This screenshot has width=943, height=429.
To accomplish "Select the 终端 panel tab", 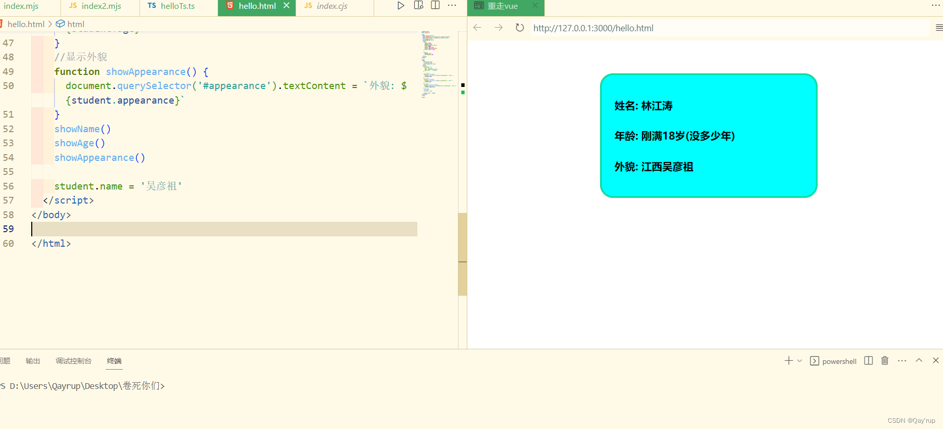I will (114, 361).
